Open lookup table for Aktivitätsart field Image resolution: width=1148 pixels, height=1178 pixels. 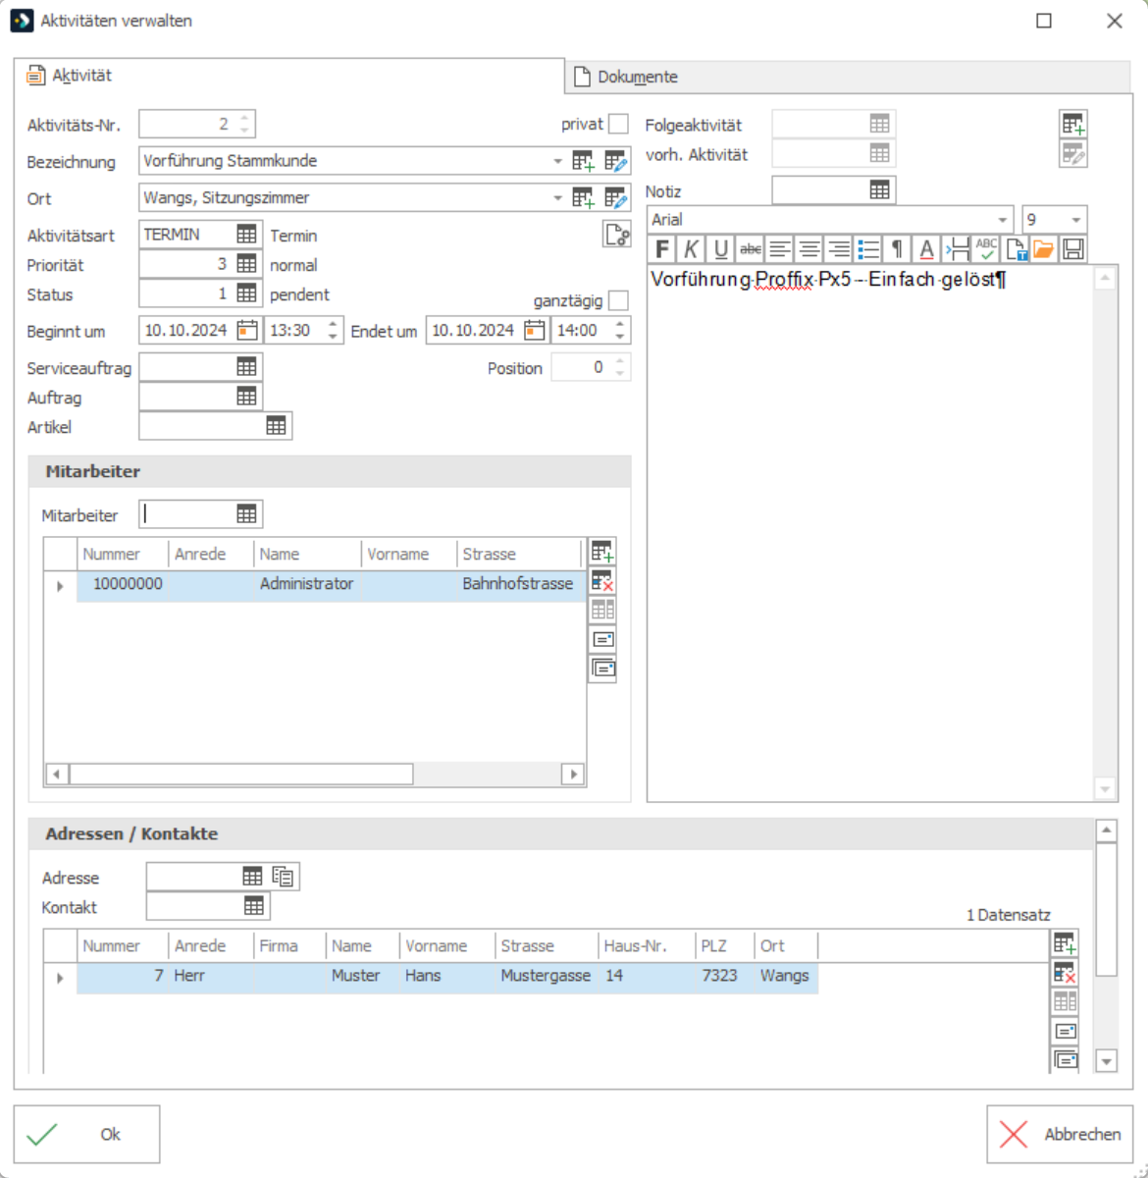[246, 235]
